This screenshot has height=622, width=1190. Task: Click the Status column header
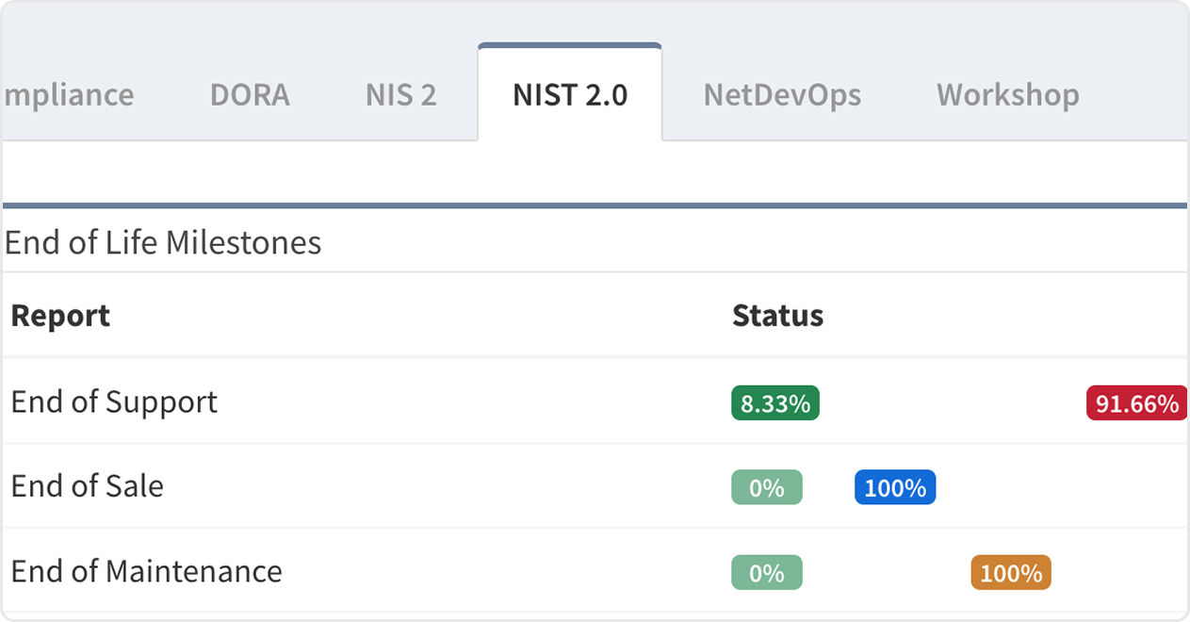coord(777,315)
